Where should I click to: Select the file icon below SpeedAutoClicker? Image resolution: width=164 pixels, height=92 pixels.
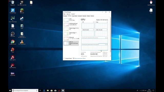[x=151, y=11]
